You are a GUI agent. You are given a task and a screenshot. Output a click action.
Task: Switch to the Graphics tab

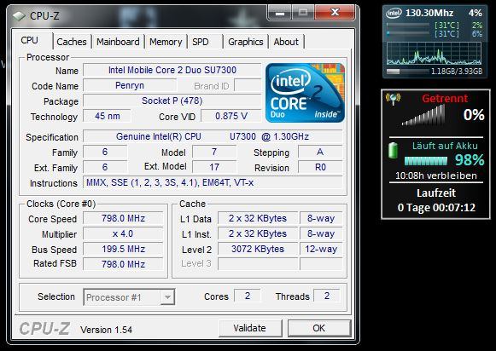[246, 42]
